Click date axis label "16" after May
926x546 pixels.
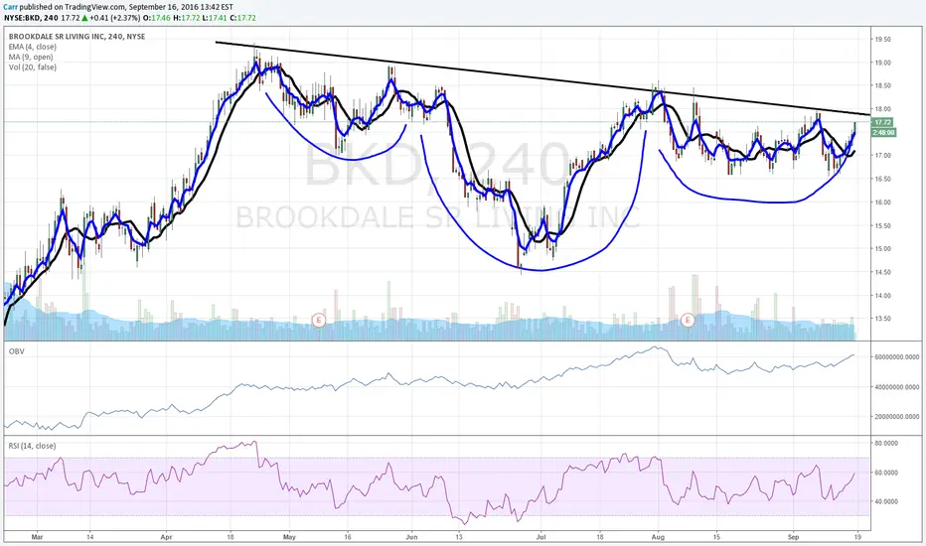pyautogui.click(x=348, y=537)
